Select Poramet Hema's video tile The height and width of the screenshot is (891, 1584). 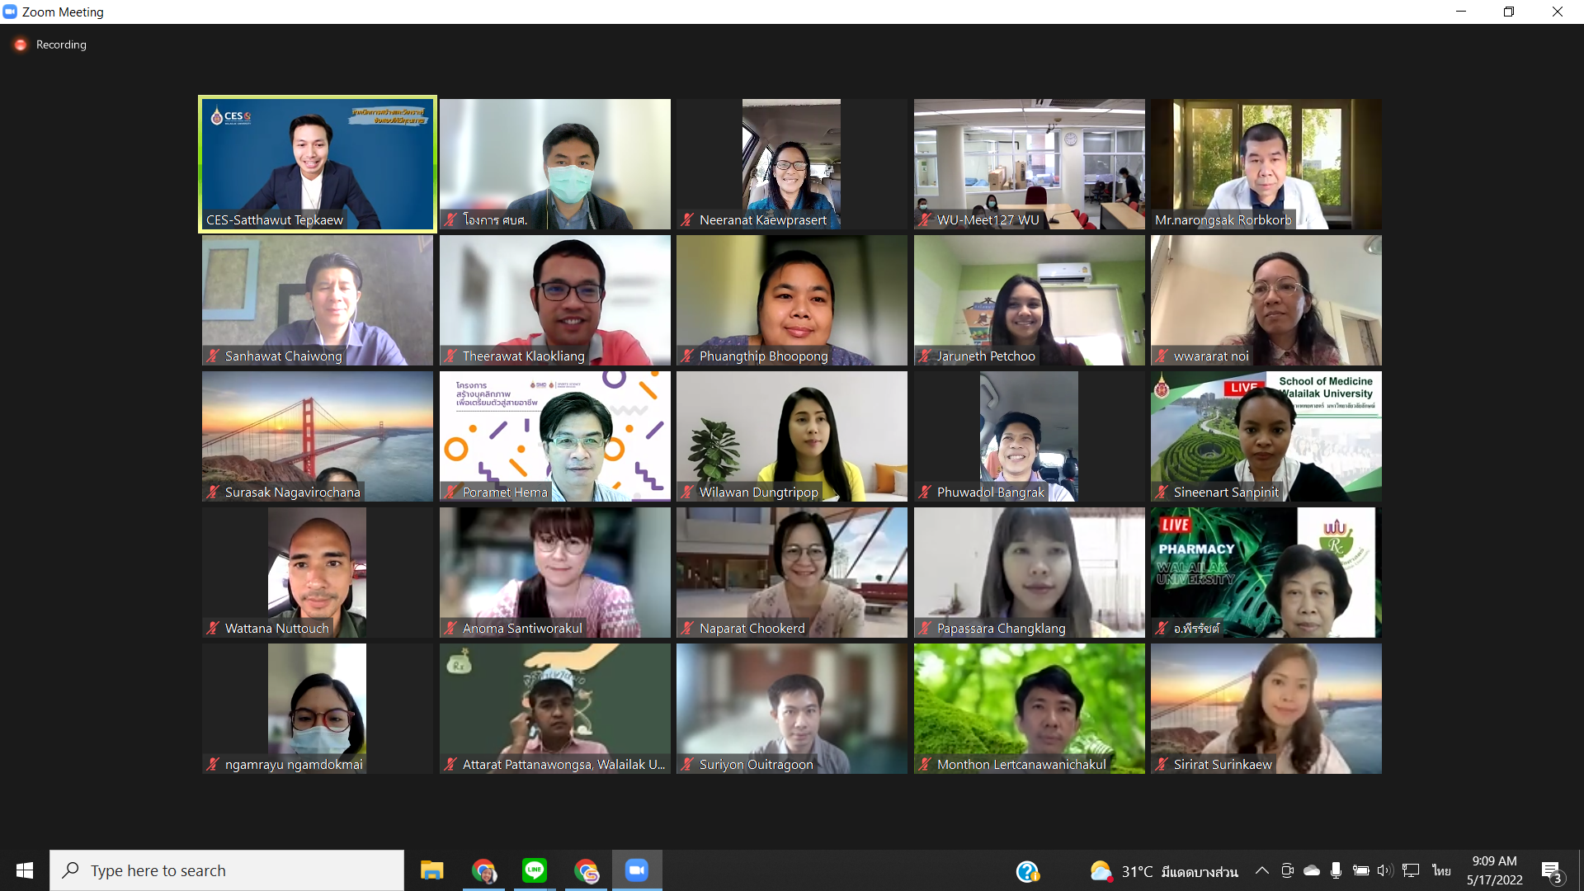(x=554, y=436)
